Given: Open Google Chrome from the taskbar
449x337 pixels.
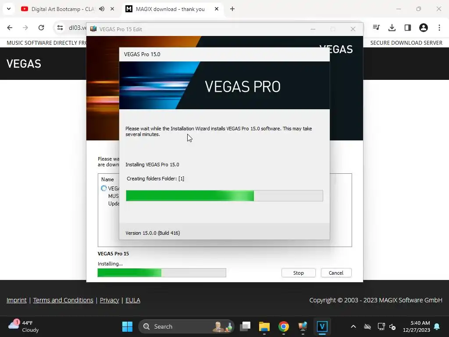Looking at the screenshot, I should (284, 326).
